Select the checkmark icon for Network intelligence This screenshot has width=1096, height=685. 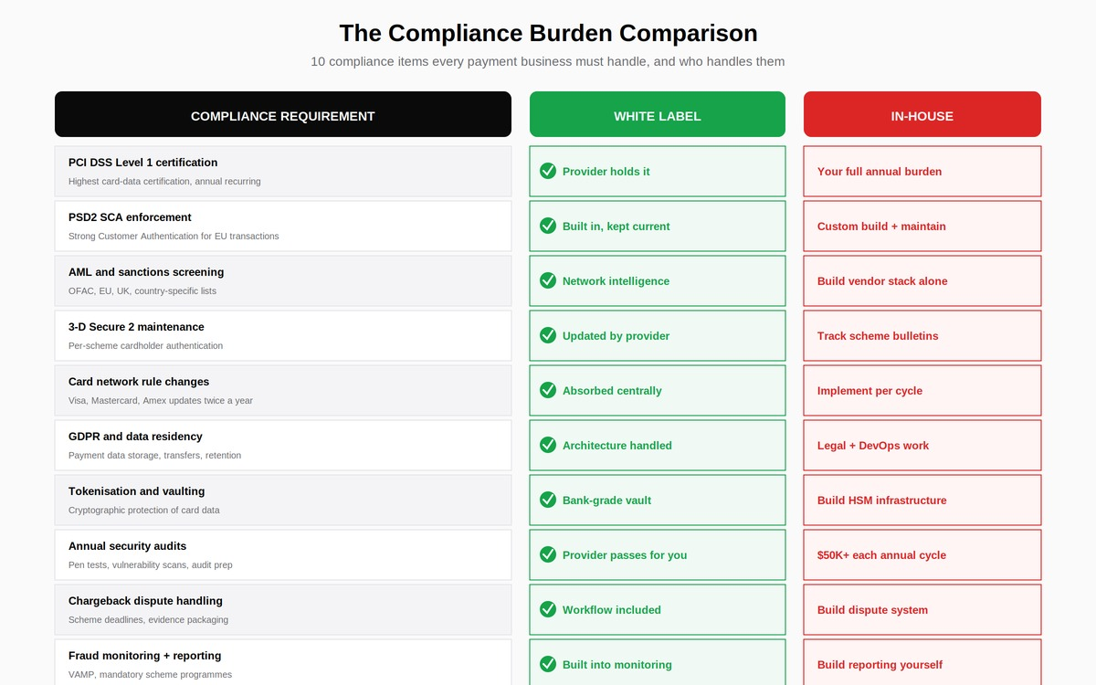[548, 280]
